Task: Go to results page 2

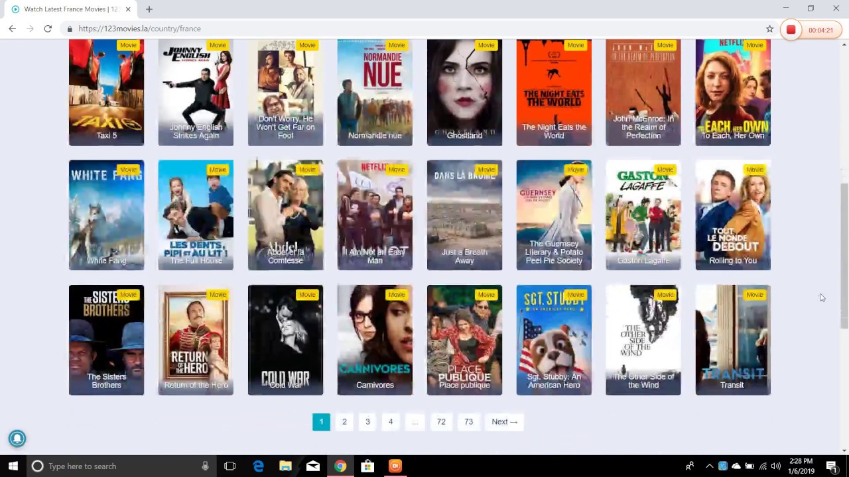Action: pos(344,422)
